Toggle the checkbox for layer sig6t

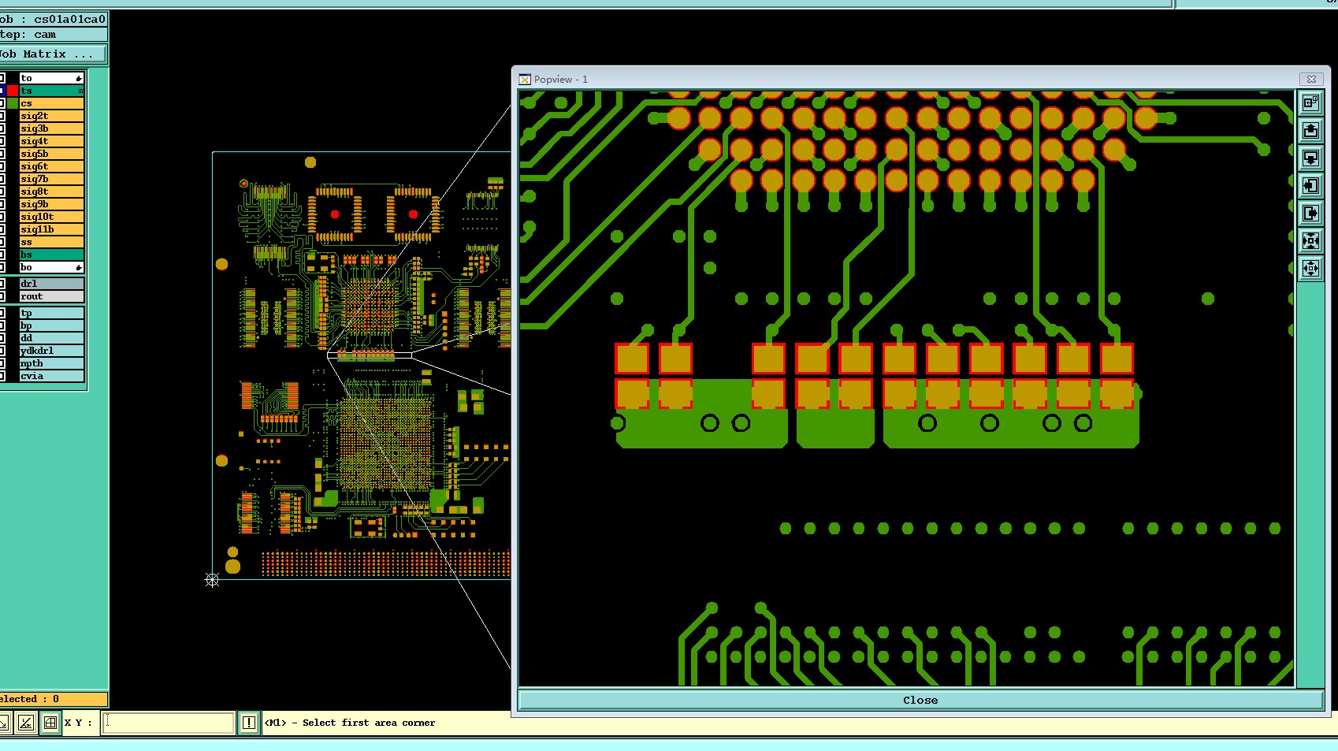tap(2, 166)
